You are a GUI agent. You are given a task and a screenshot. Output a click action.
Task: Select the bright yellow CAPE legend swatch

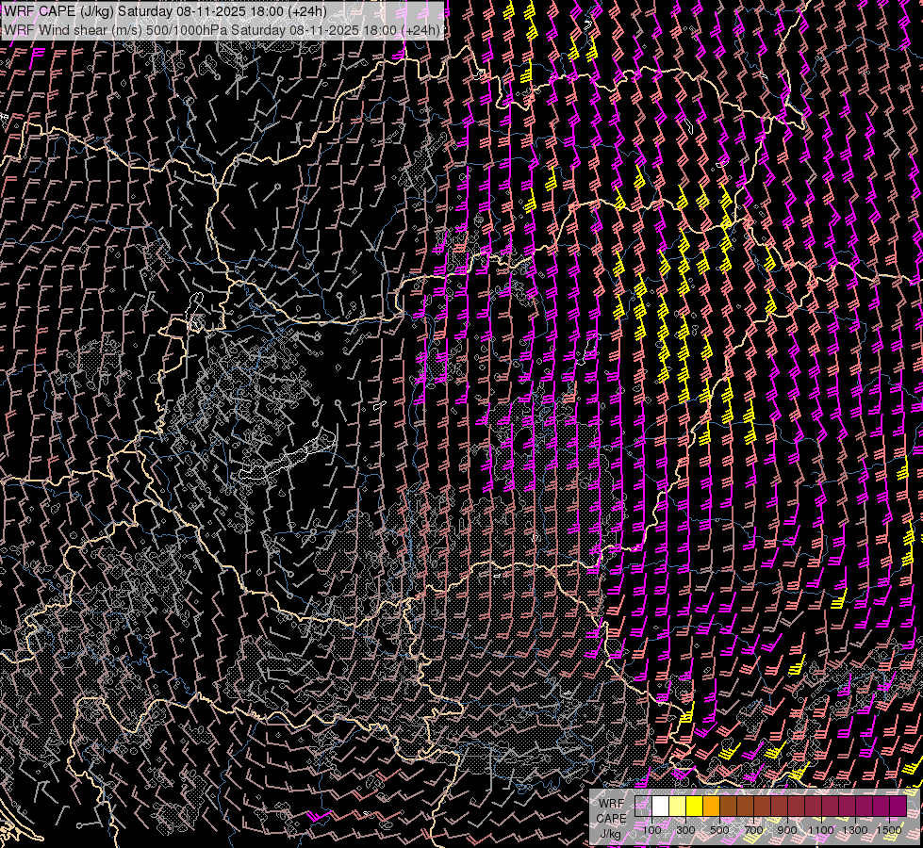pyautogui.click(x=694, y=806)
